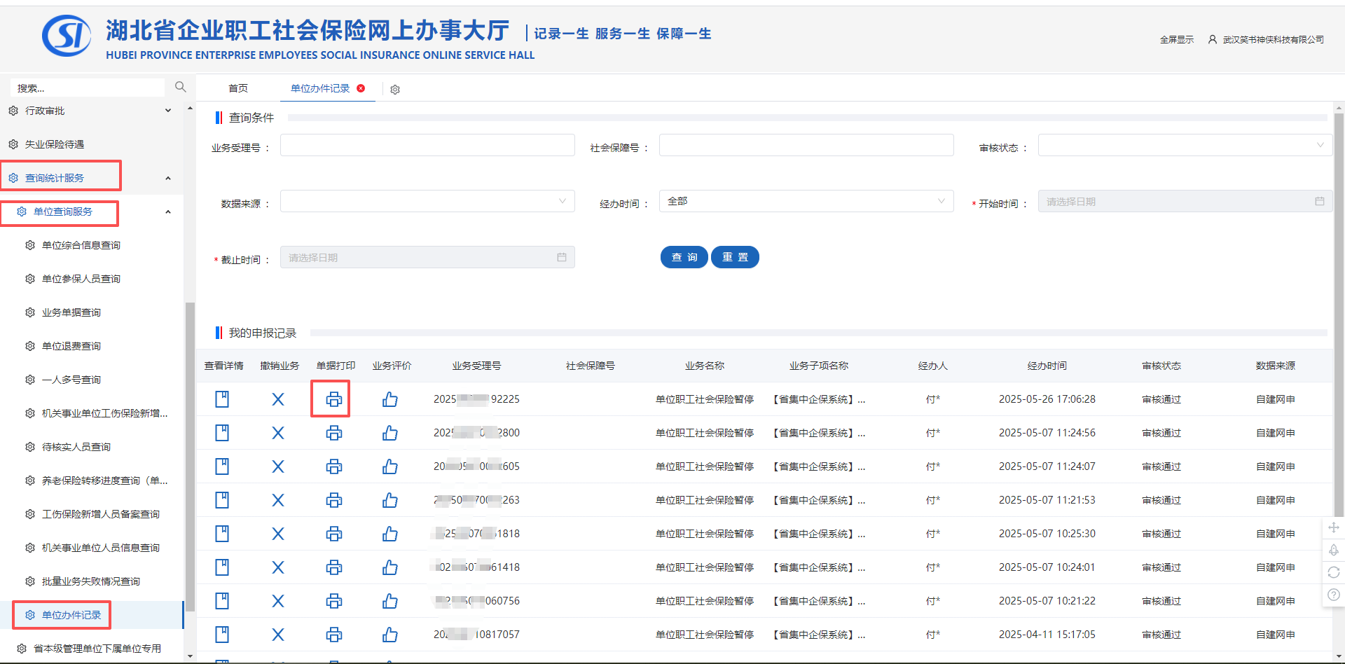Open the 数据来源 dropdown
Image resolution: width=1345 pixels, height=664 pixels.
pos(427,201)
